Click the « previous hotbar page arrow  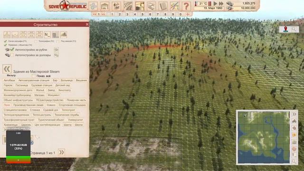click(95, 14)
